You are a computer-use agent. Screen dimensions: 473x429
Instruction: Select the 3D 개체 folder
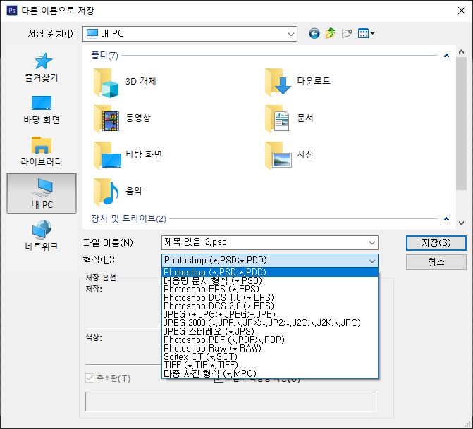(x=125, y=82)
